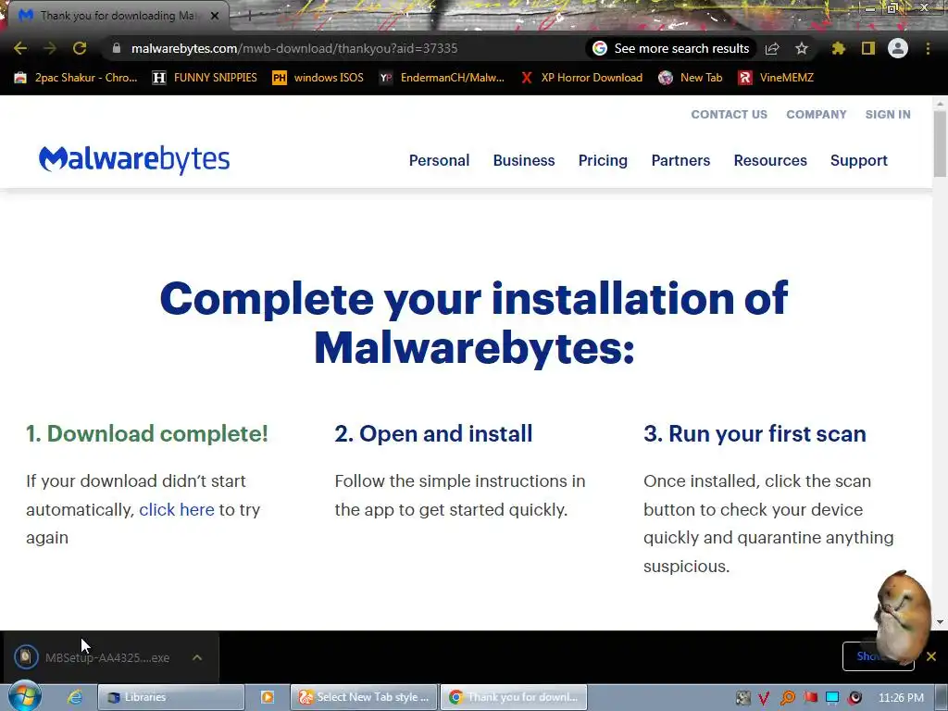Switch to Select New Tab style taskbar window

[x=364, y=697]
